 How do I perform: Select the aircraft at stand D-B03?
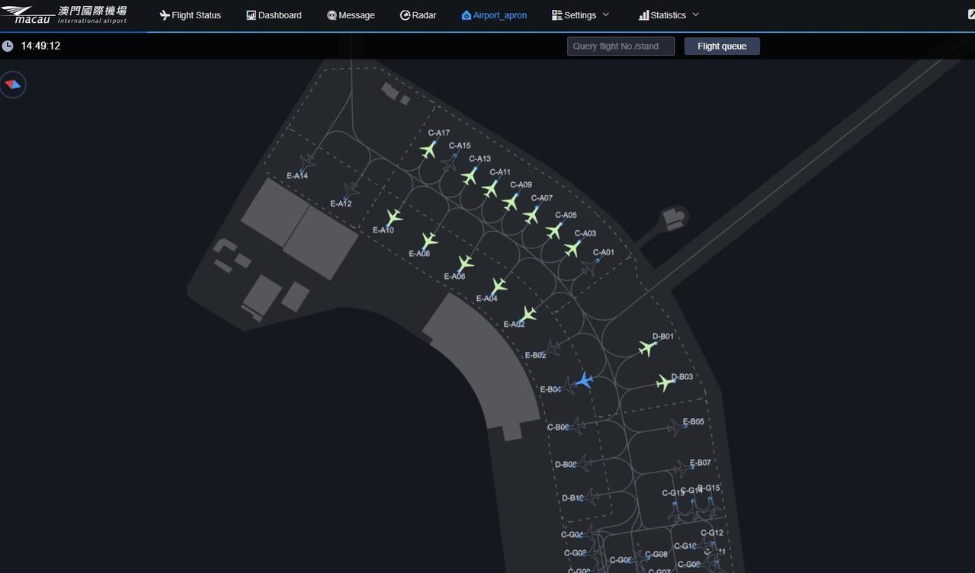point(666,383)
